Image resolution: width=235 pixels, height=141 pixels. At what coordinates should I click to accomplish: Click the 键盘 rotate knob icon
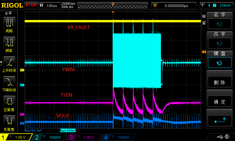(x=219, y=63)
